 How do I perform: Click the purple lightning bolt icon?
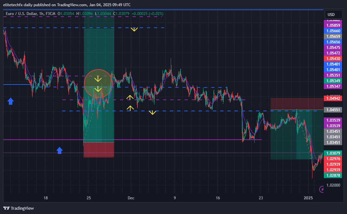click(x=322, y=189)
